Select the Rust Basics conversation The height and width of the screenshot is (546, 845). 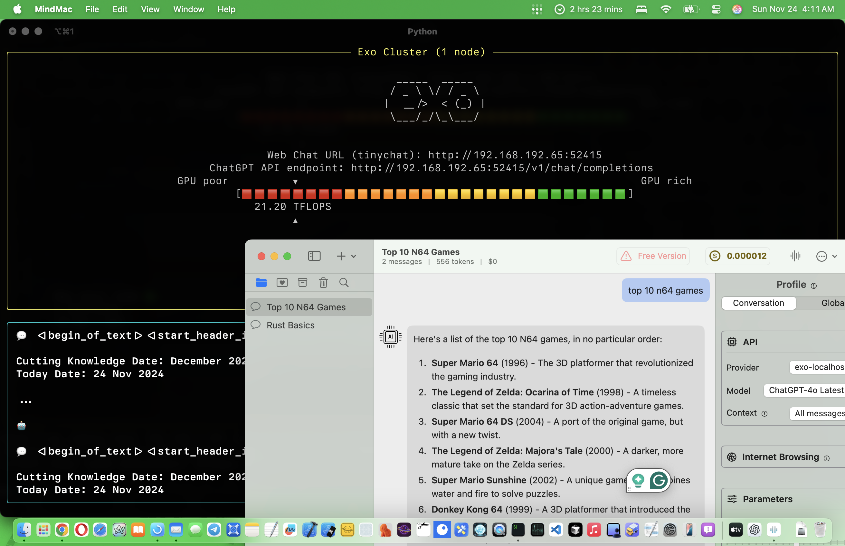tap(290, 325)
